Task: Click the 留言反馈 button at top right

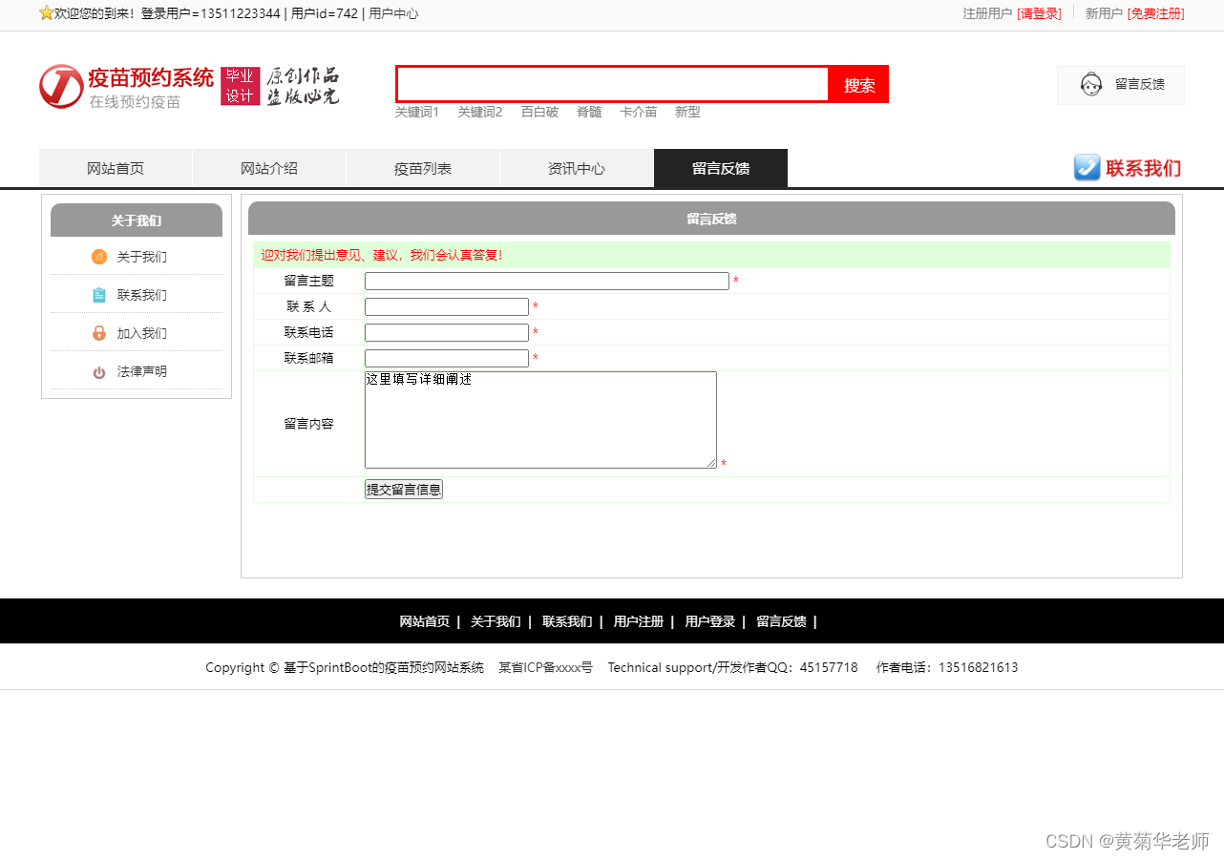Action: [x=1121, y=85]
